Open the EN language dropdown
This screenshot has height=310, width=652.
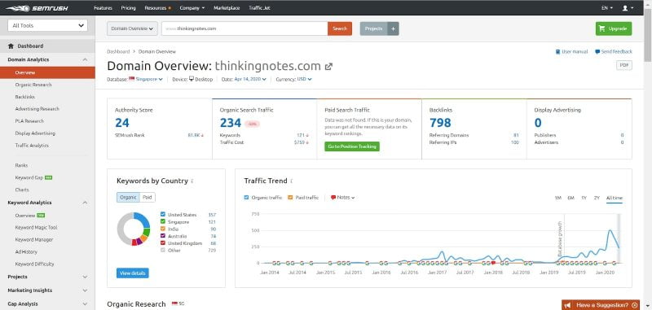[606, 8]
